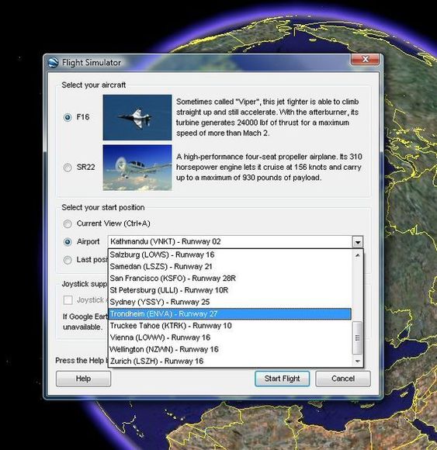
Task: Choose Current View start position option
Action: coord(68,223)
